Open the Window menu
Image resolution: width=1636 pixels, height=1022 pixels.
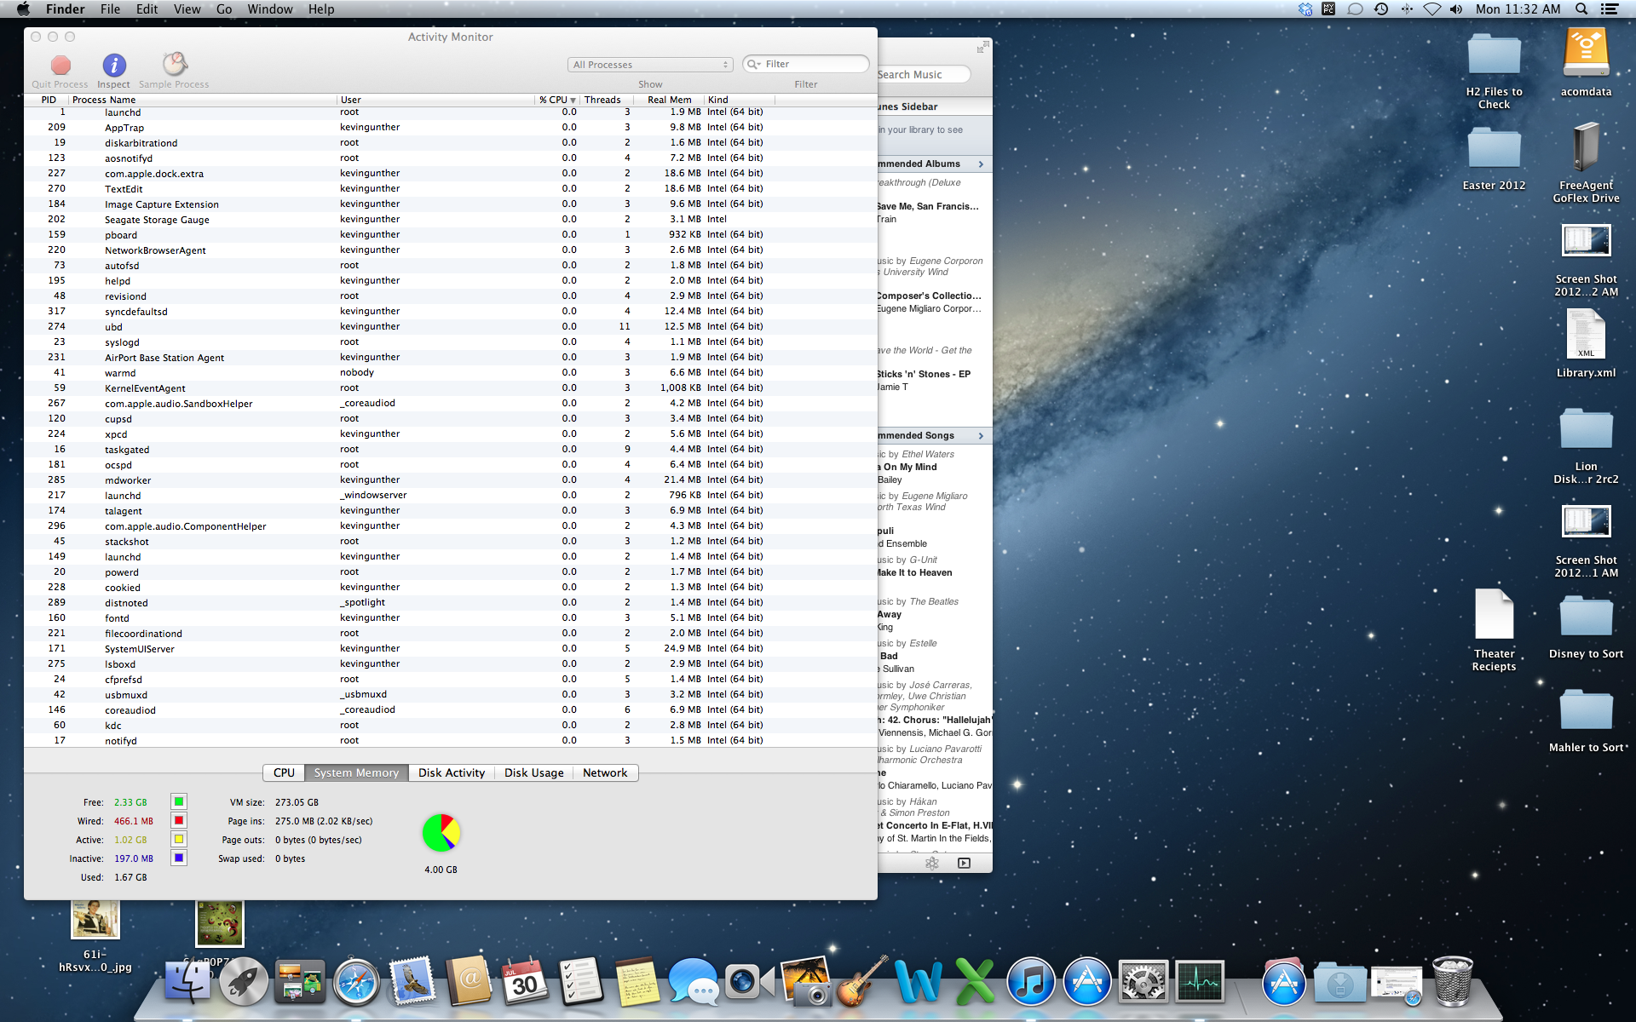(x=270, y=9)
